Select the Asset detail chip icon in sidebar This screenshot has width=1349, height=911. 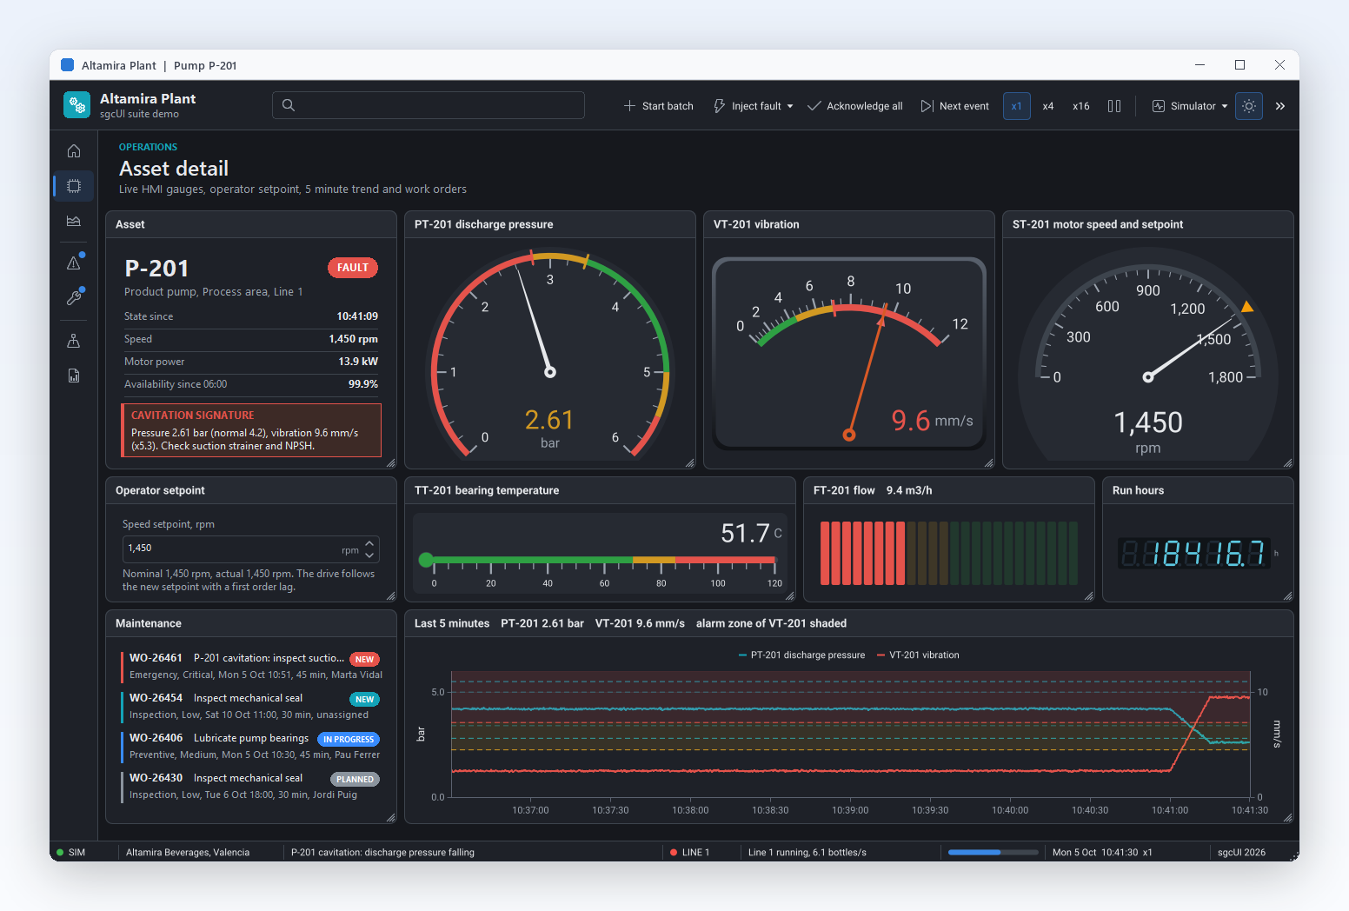click(x=74, y=186)
